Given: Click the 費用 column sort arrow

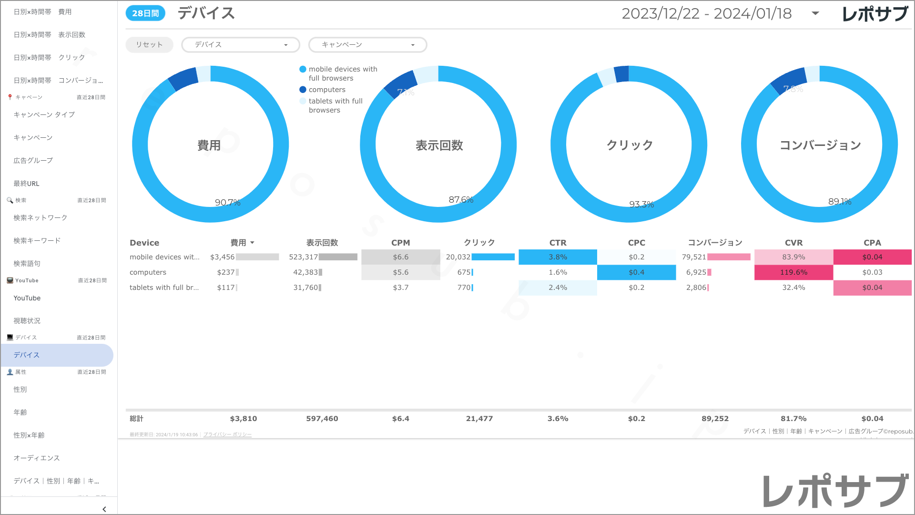Looking at the screenshot, I should 252,243.
